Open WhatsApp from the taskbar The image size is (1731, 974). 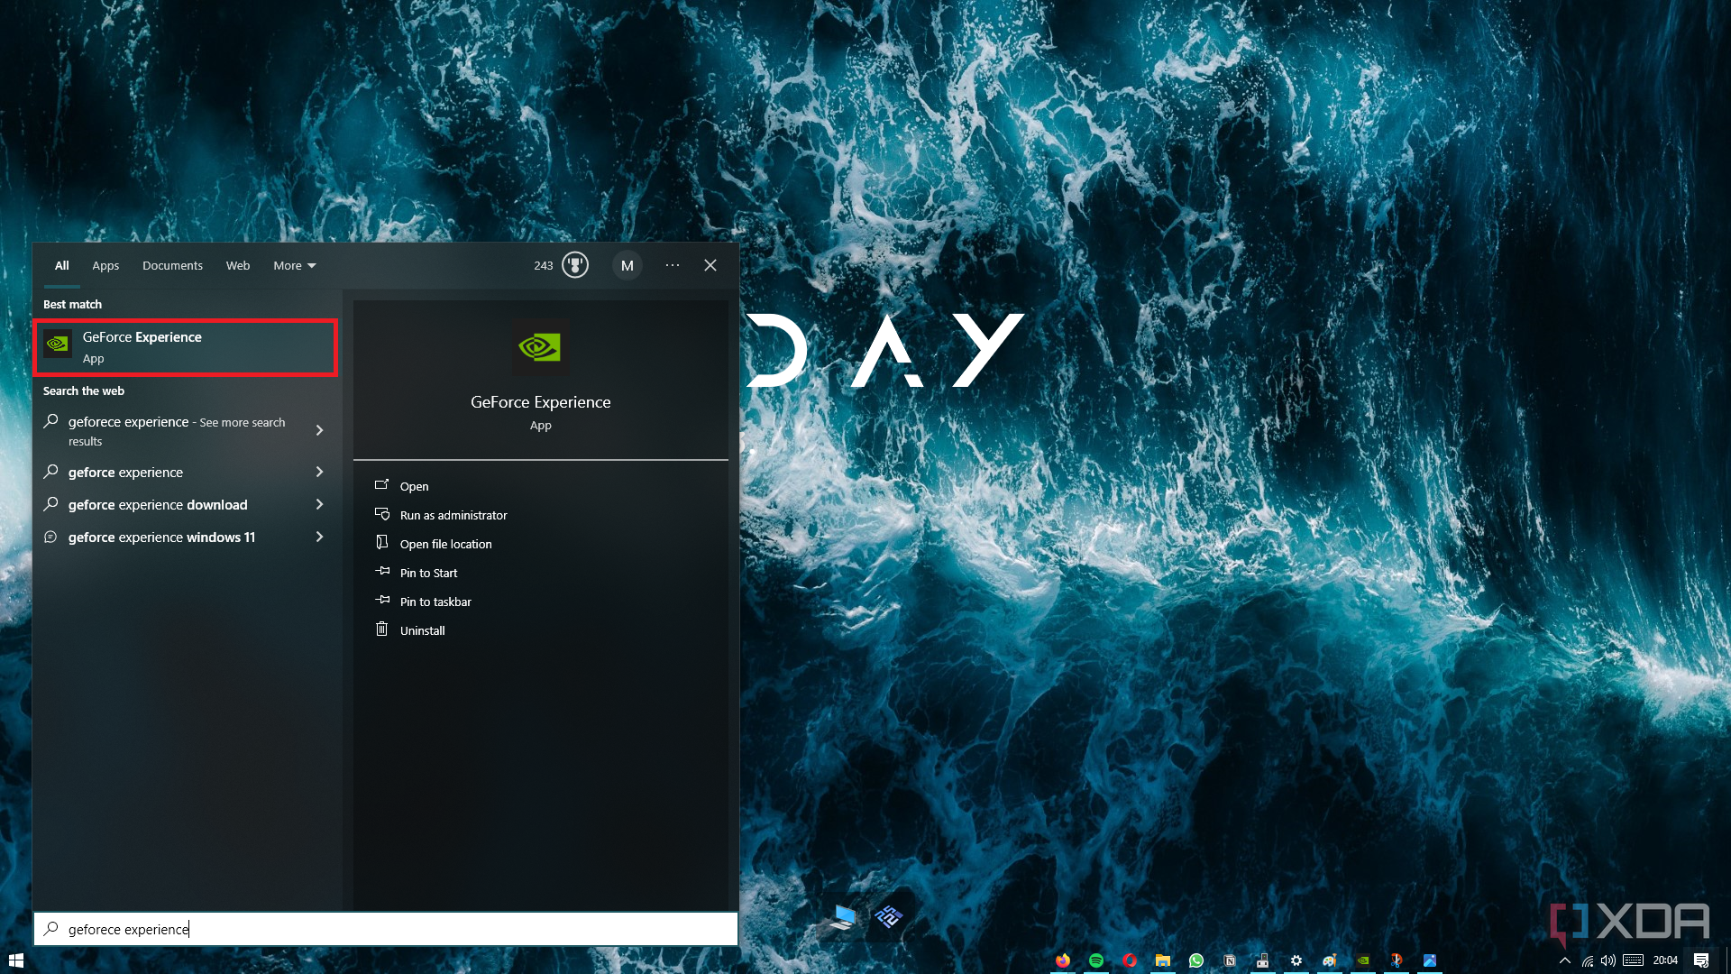click(1196, 960)
